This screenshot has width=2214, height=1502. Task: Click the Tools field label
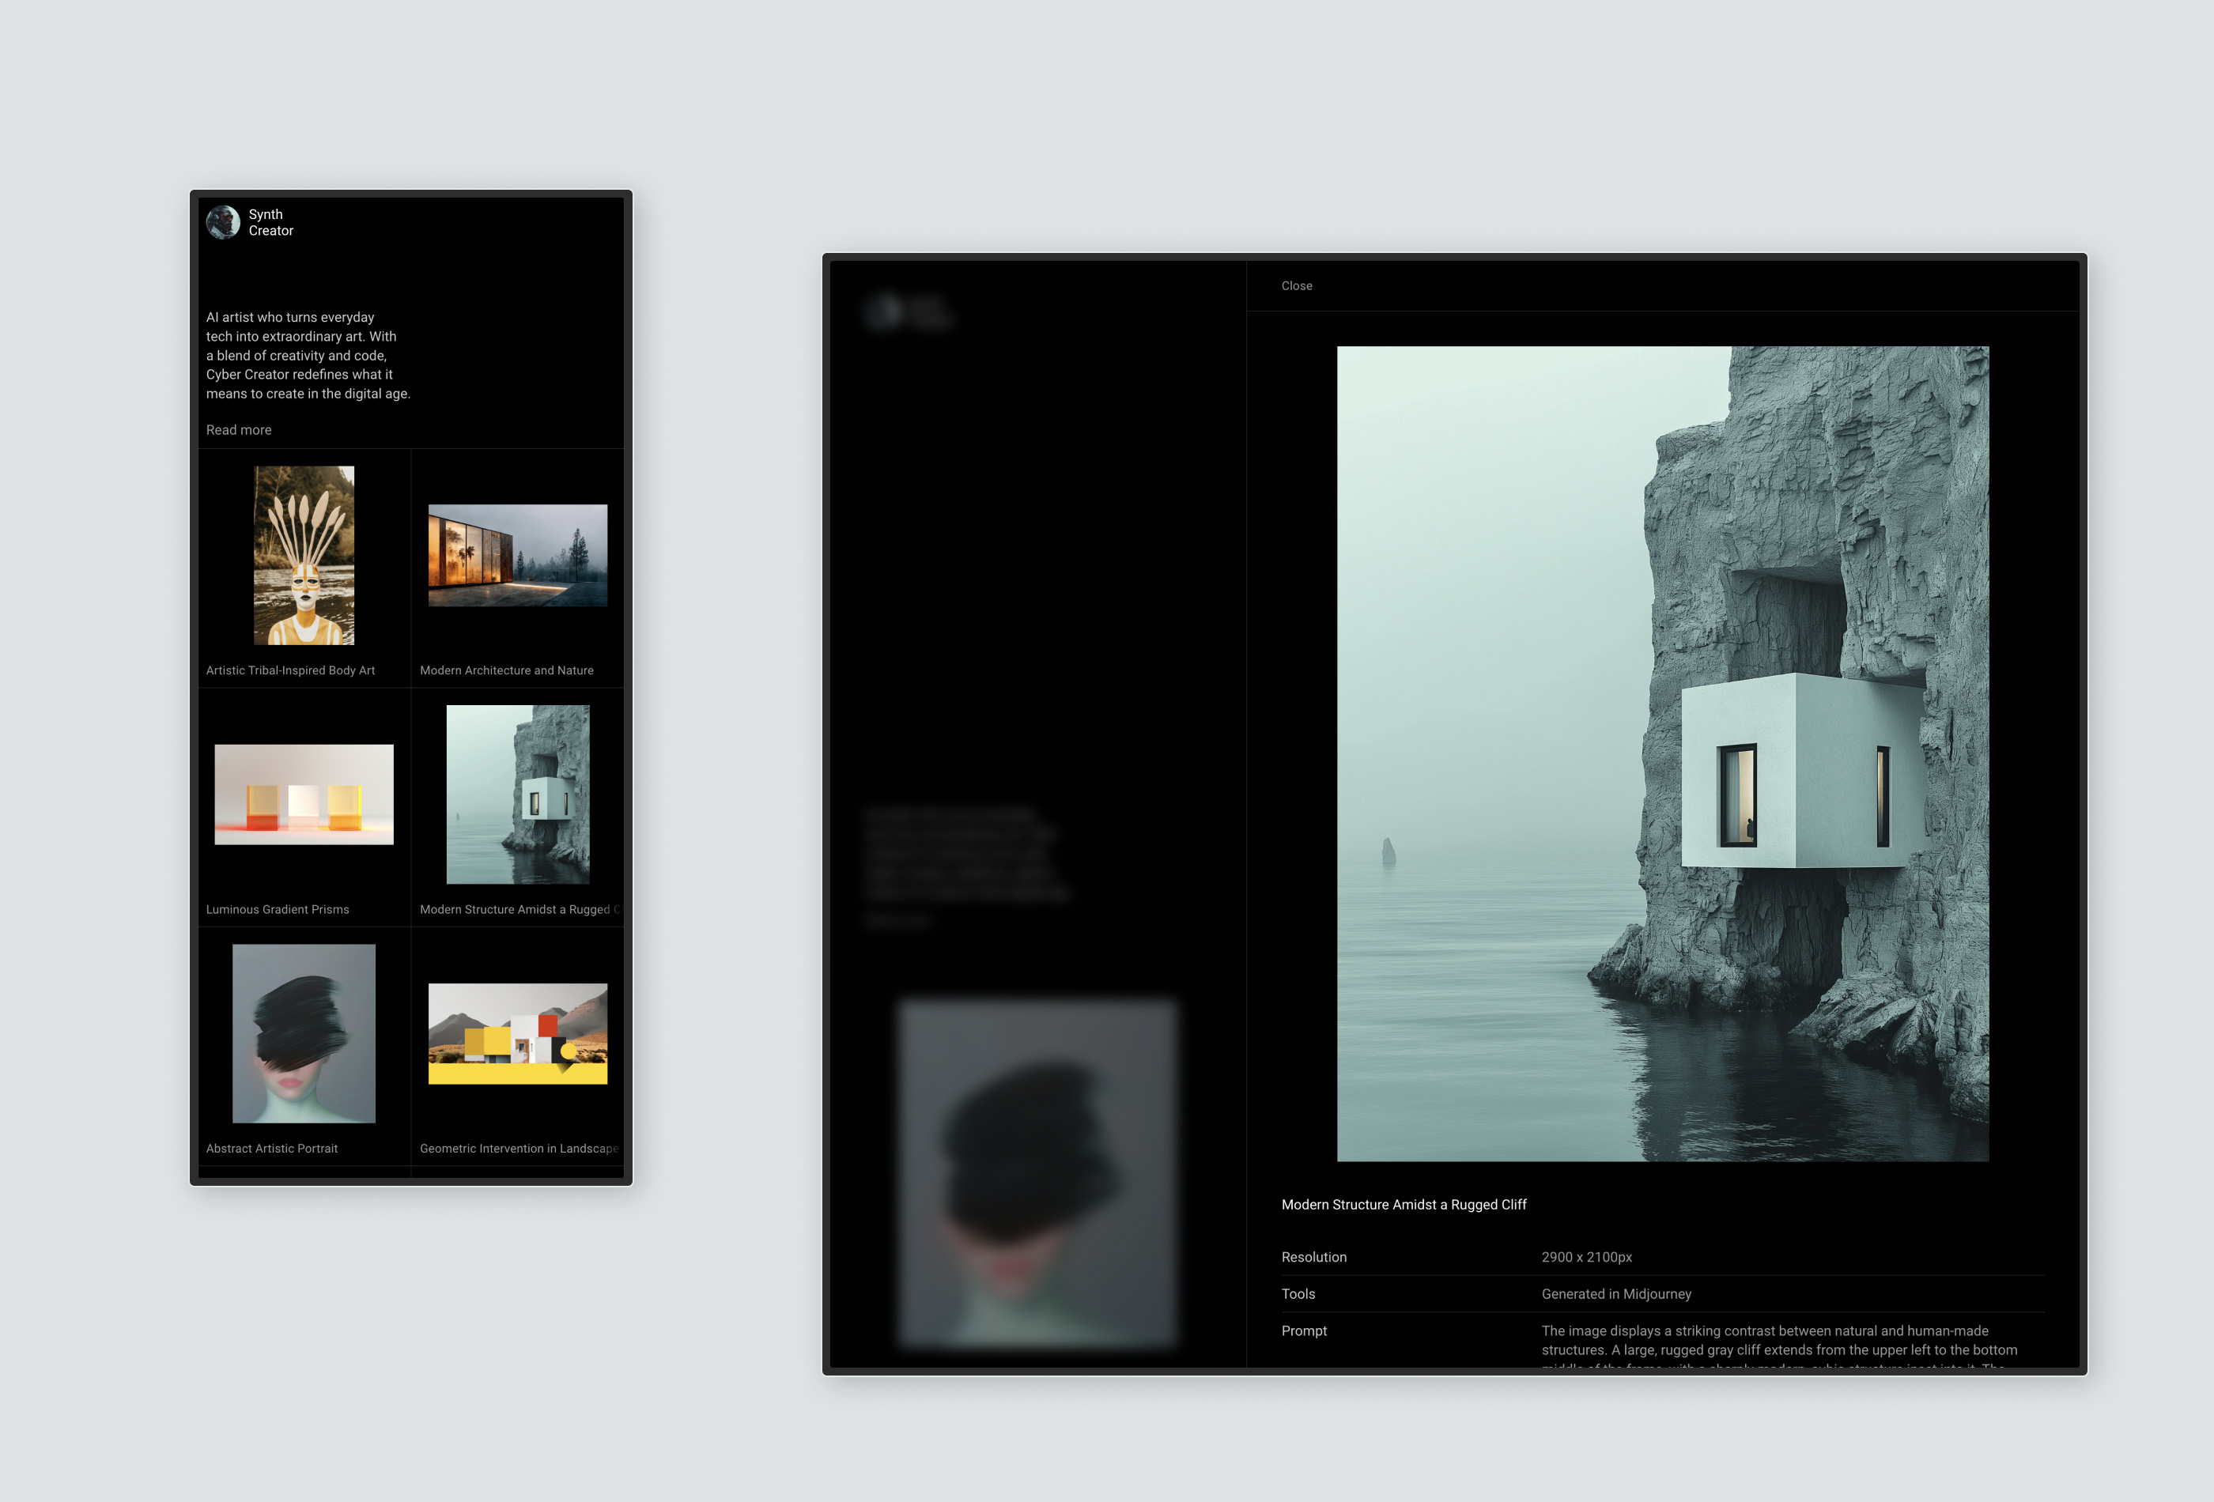(x=1298, y=1293)
